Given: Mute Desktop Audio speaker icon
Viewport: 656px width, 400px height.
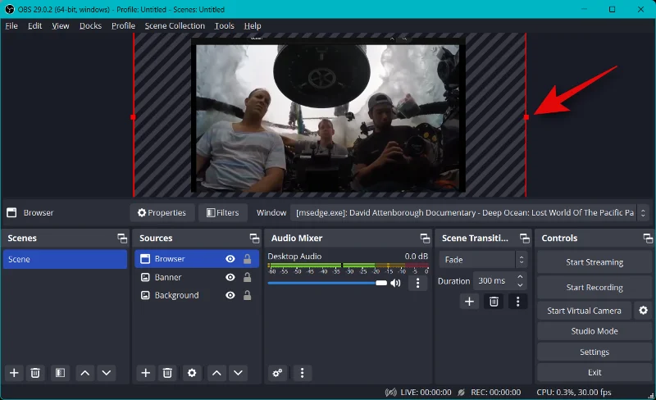Looking at the screenshot, I should point(395,284).
